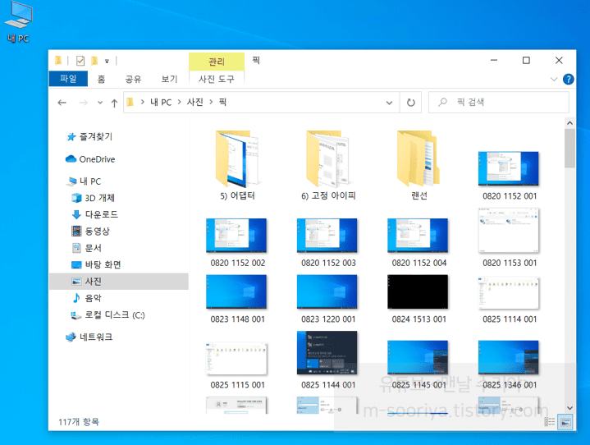This screenshot has width=590, height=445.
Task: Open the 내 PC desktop icon
Action: click(x=18, y=22)
